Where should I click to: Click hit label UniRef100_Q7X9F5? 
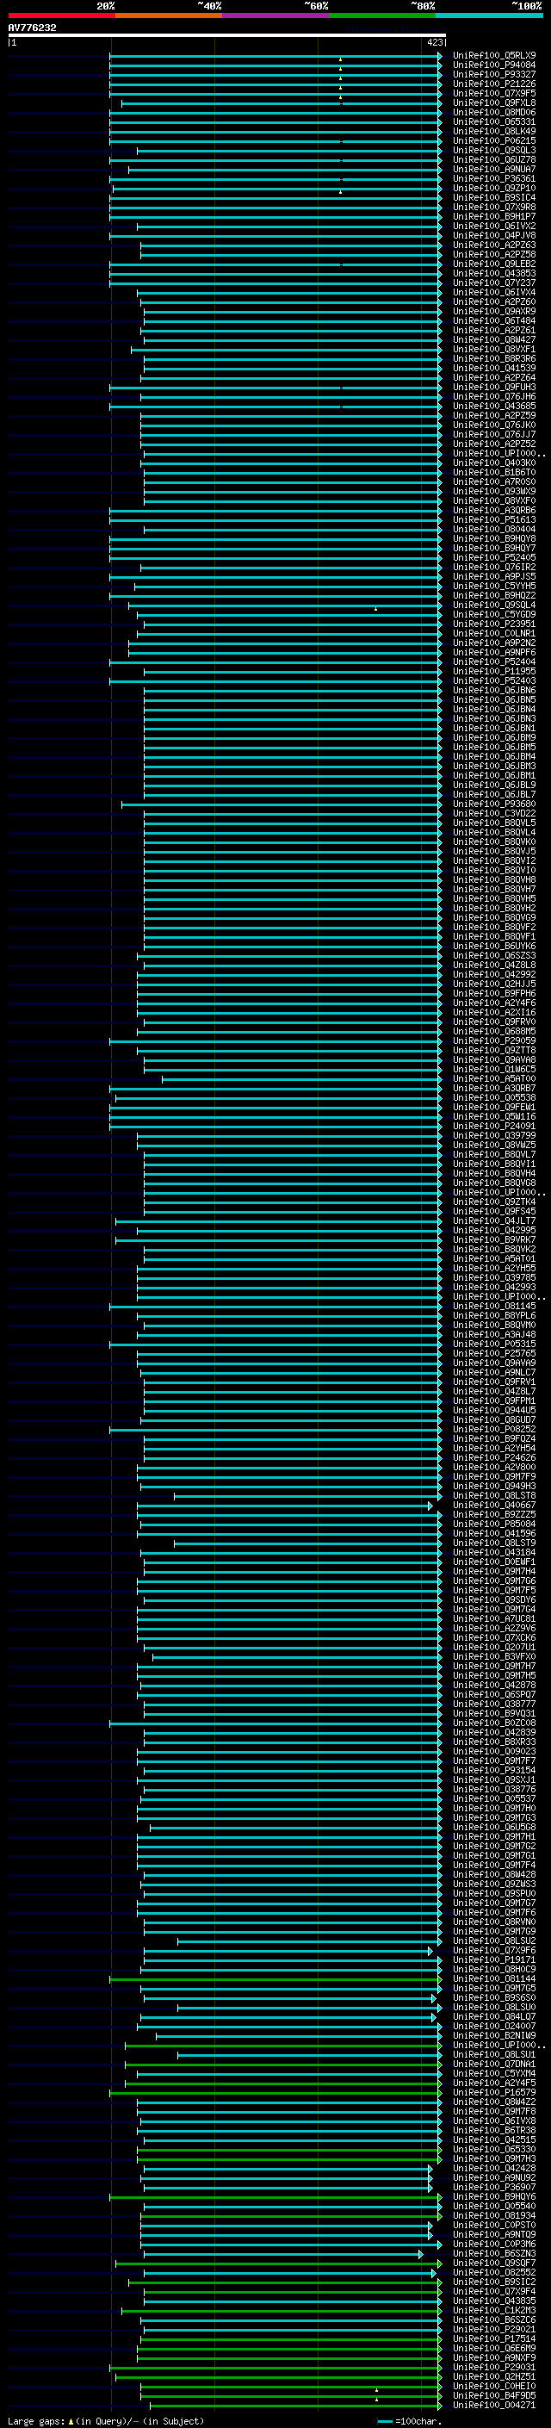(493, 93)
